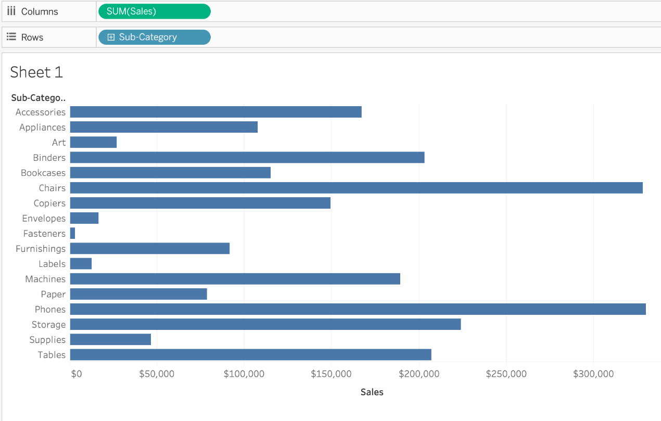
Task: Select the Phones sales bar
Action: 358,309
